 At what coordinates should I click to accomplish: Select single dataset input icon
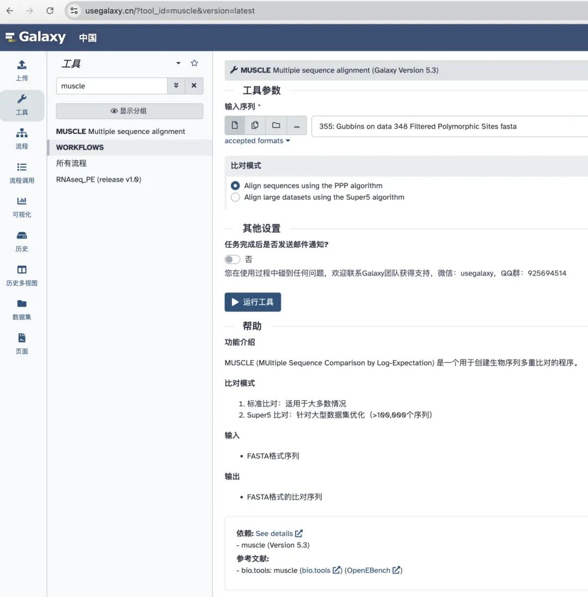coord(235,125)
